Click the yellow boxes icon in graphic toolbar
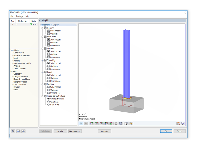The image size is (197, 148). (131, 123)
